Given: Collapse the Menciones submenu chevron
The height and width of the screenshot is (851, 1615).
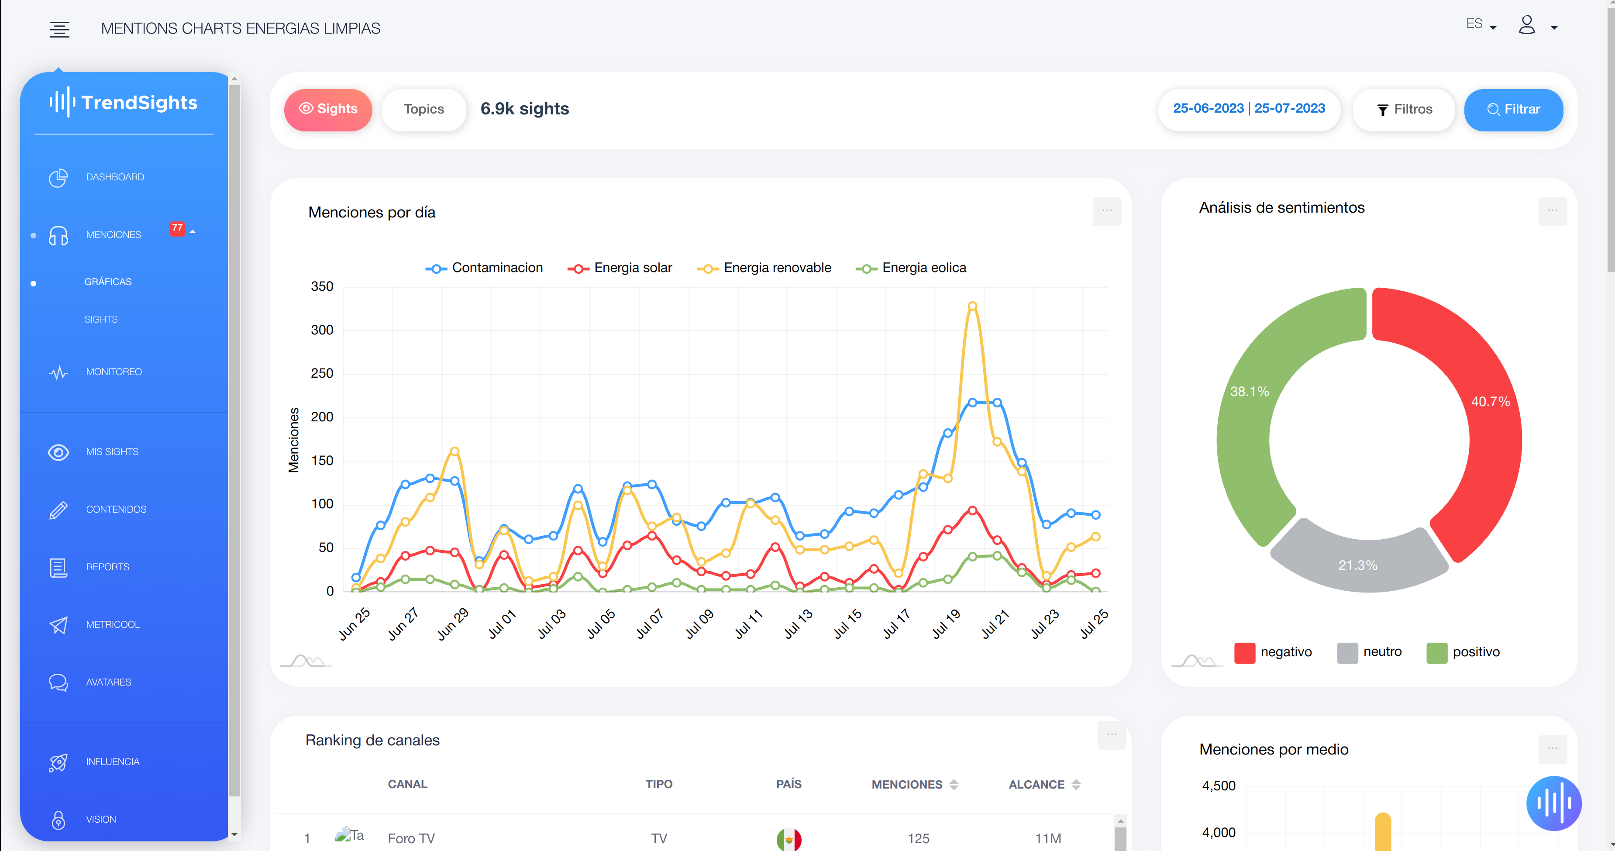Looking at the screenshot, I should 193,231.
